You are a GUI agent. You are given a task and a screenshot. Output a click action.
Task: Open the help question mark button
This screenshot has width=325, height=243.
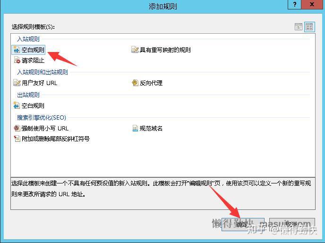294,4
